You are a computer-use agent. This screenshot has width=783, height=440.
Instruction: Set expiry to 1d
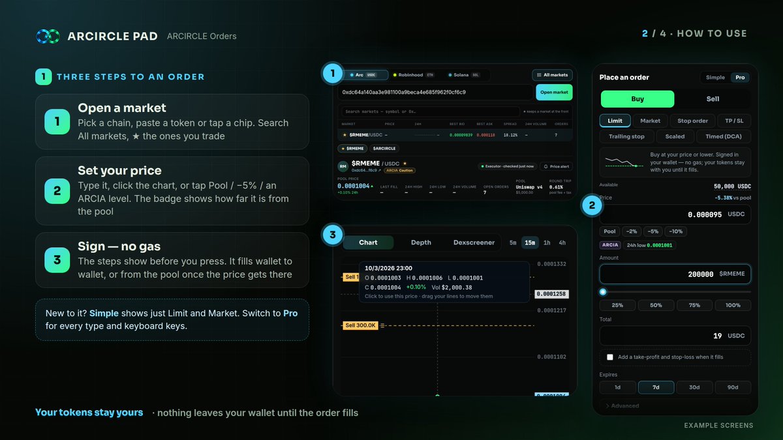point(617,387)
